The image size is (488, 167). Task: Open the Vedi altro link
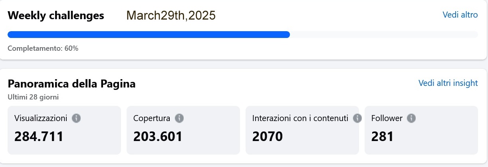[460, 15]
